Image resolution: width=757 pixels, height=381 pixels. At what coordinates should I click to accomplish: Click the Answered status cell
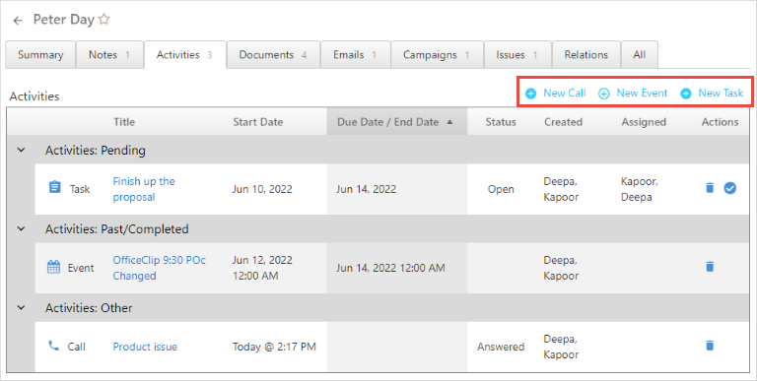(501, 347)
